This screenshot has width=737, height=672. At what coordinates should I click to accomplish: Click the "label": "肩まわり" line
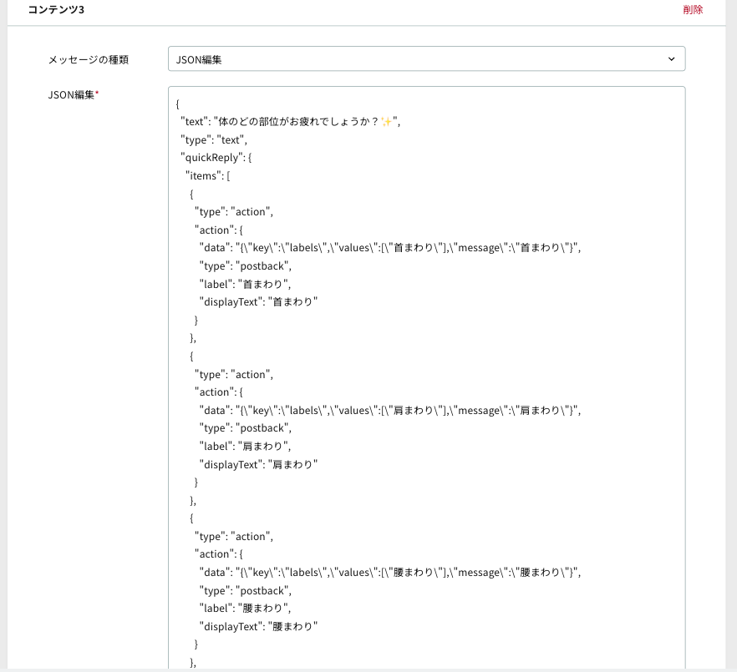tap(245, 446)
